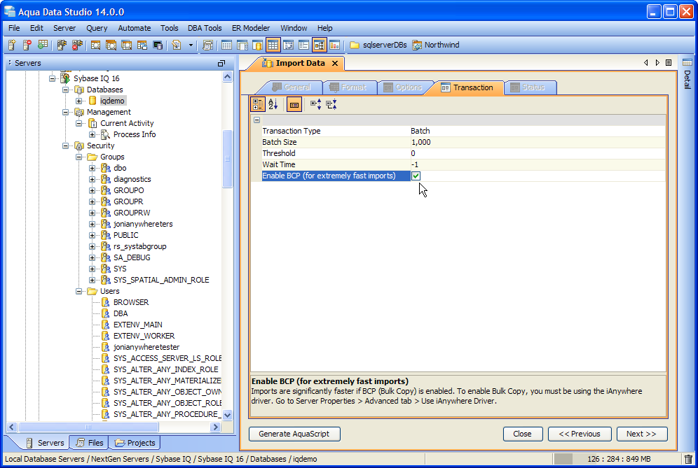698x468 pixels.
Task: Toggle the description area icon
Action: point(294,105)
